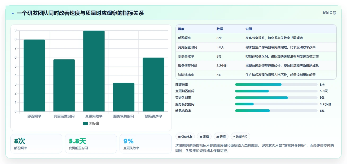Open the 5.8天 变更前置时间 stat card

91,144
